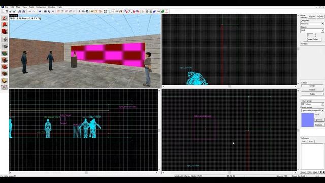Select the Block tool
The width and height of the screenshot is (325, 183).
5,46
